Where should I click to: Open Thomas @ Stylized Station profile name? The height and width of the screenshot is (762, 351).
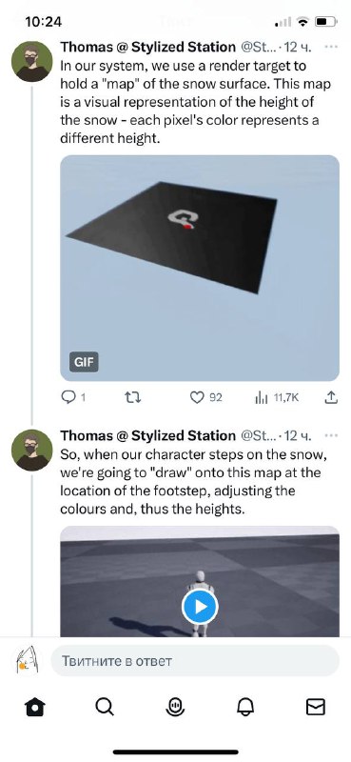tap(148, 47)
